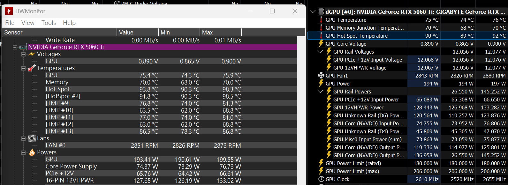Click the Voltages lightning icon
The width and height of the screenshot is (508, 185).
coord(32,54)
